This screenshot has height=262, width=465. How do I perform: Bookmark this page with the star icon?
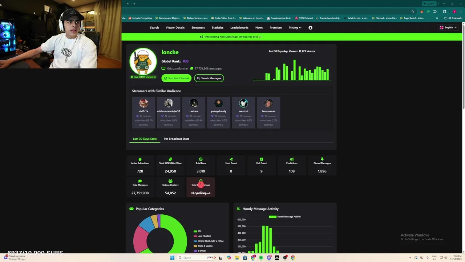[413, 11]
